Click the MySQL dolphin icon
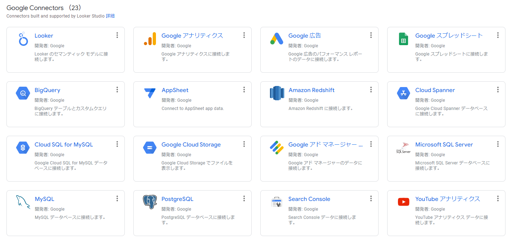This screenshot has height=240, width=513. coord(23,202)
